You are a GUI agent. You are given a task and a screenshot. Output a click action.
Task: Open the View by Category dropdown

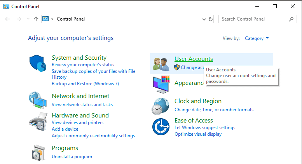coord(257,38)
